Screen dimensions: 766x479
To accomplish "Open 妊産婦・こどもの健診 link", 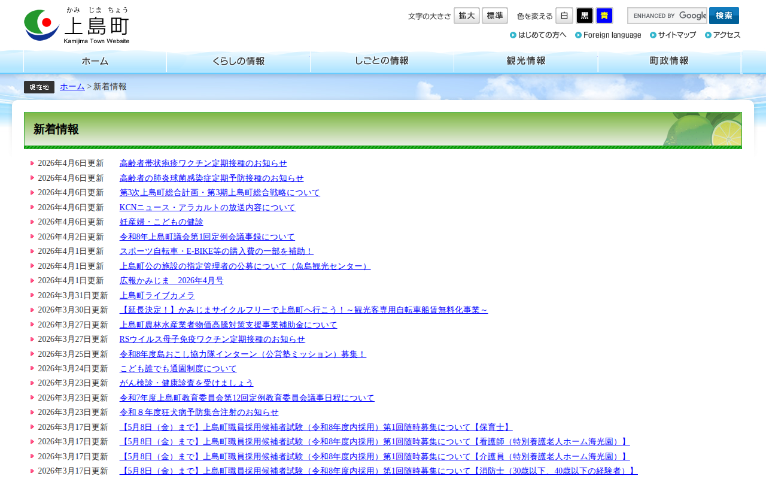I will point(162,222).
